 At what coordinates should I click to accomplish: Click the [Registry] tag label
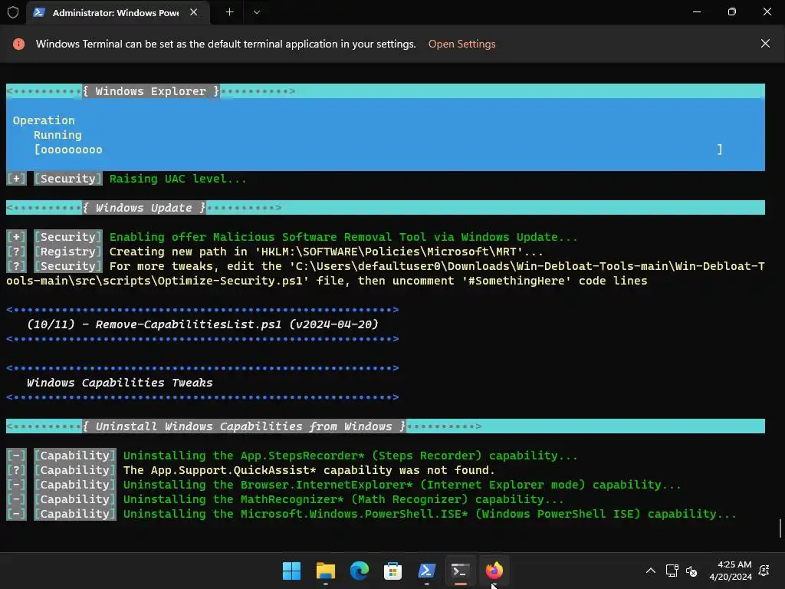coord(67,252)
